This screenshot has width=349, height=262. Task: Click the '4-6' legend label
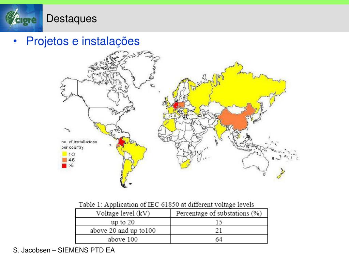tap(72, 160)
